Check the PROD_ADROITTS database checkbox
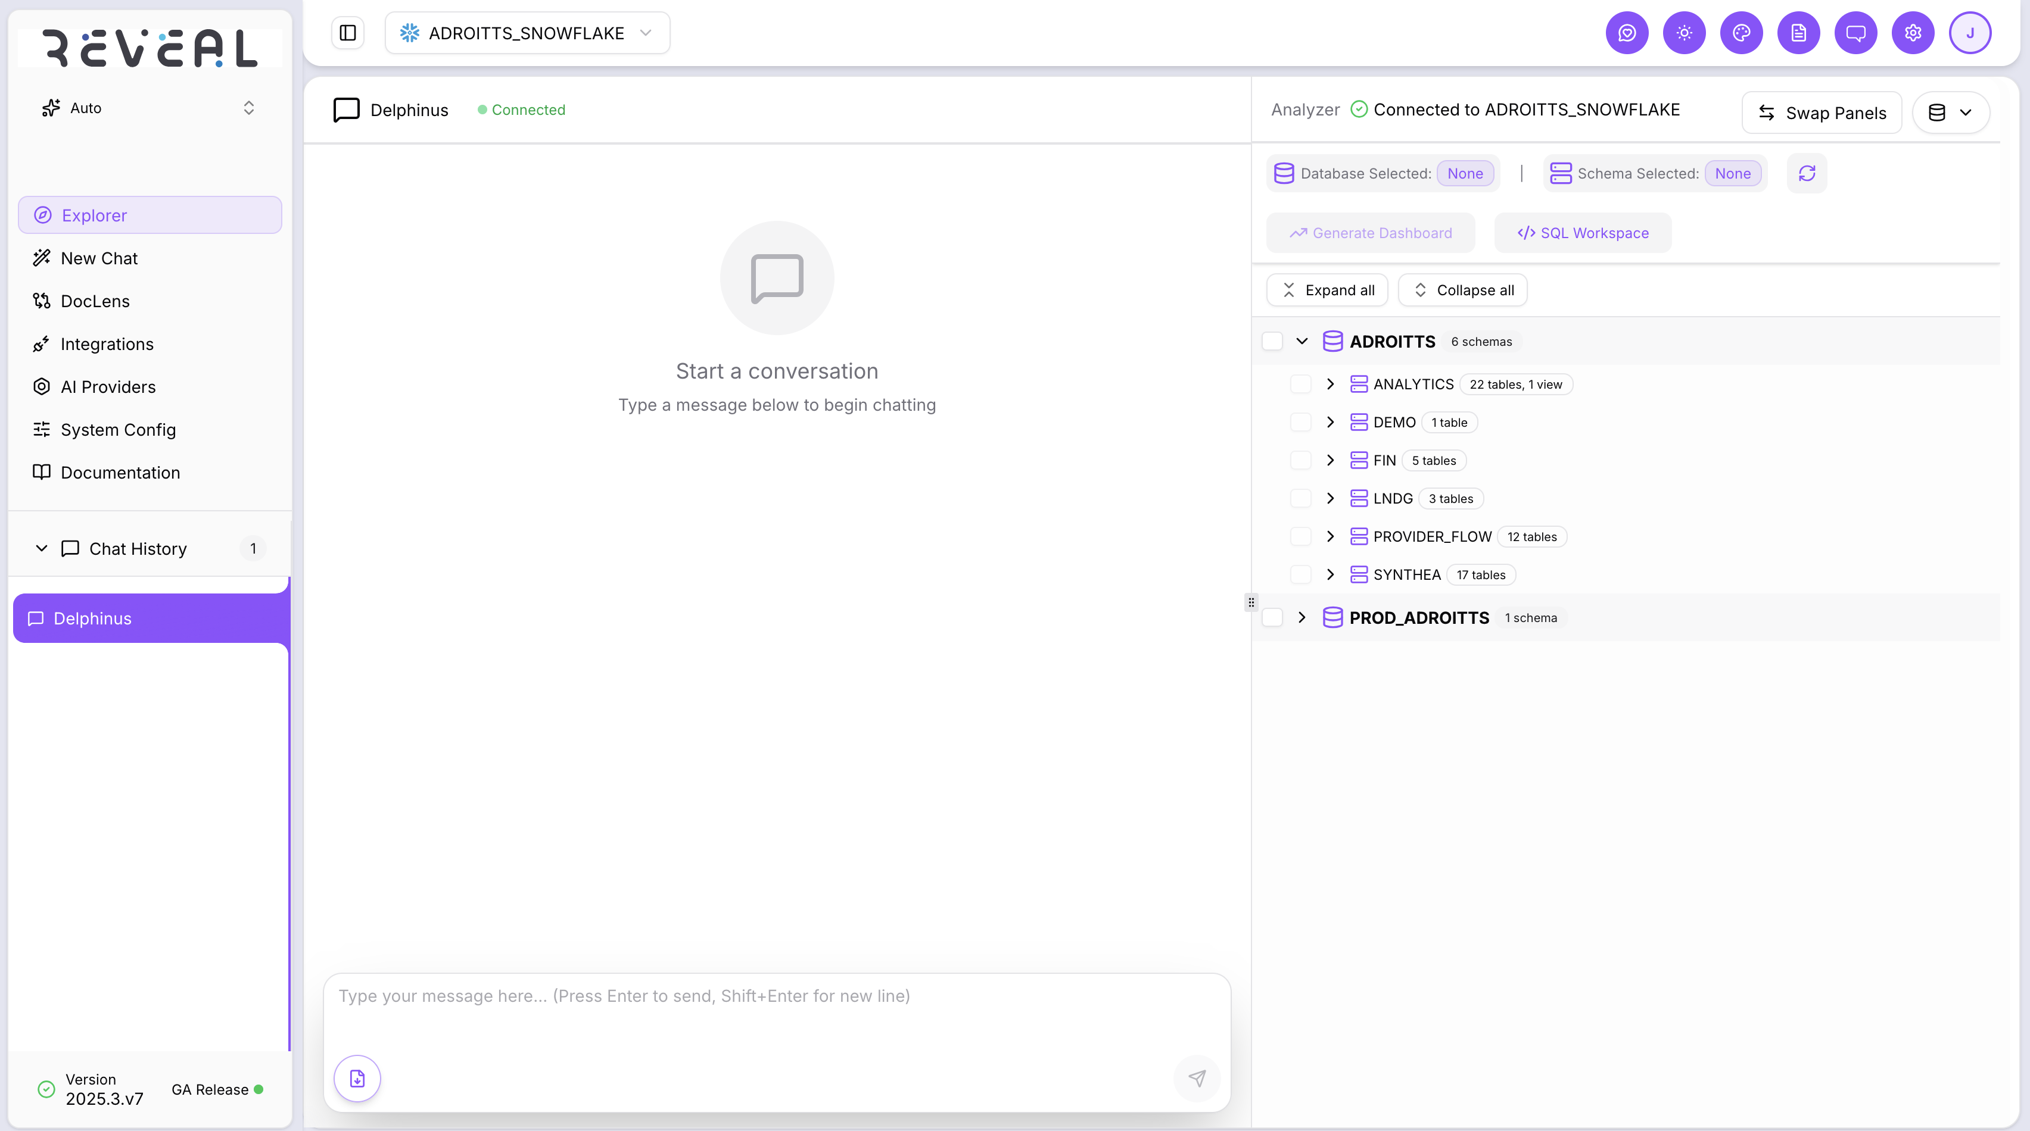 [1272, 617]
